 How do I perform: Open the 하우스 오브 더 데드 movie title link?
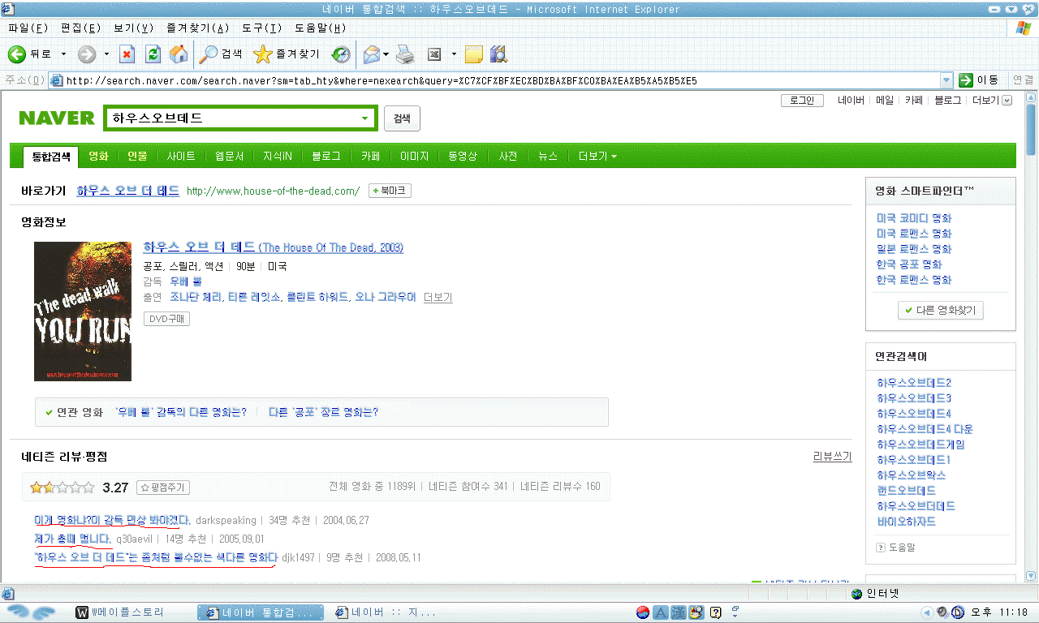point(273,247)
